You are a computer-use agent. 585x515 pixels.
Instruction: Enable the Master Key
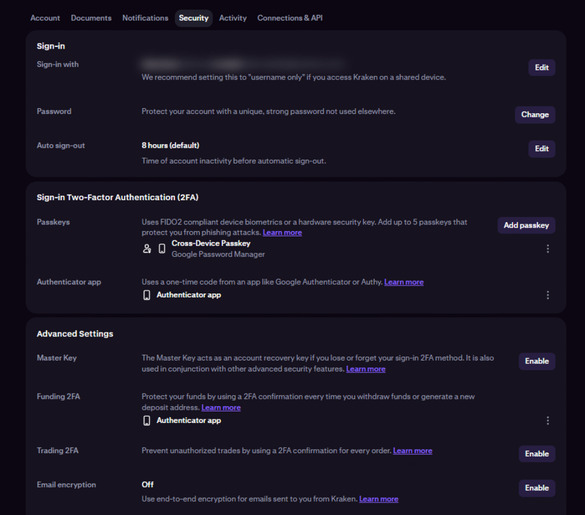click(536, 361)
